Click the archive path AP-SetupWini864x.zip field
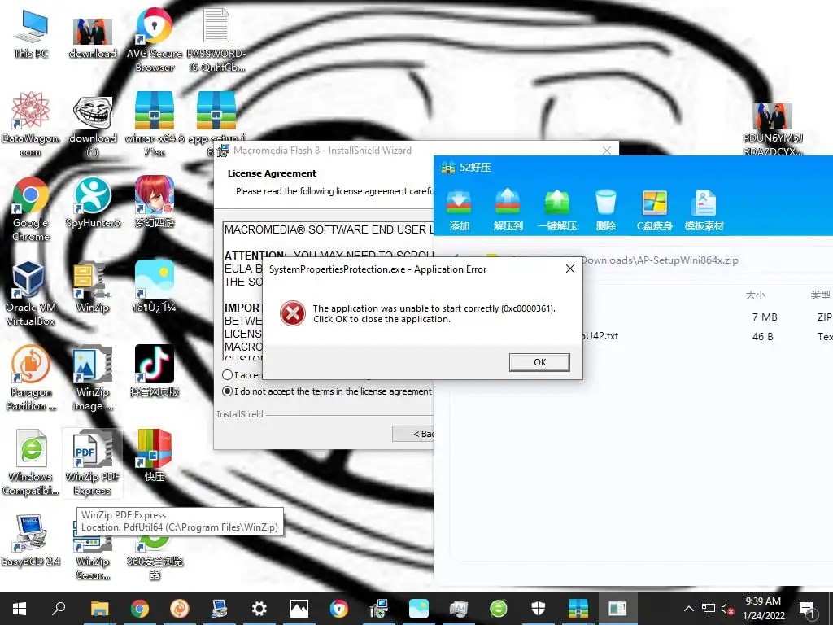 point(659,260)
